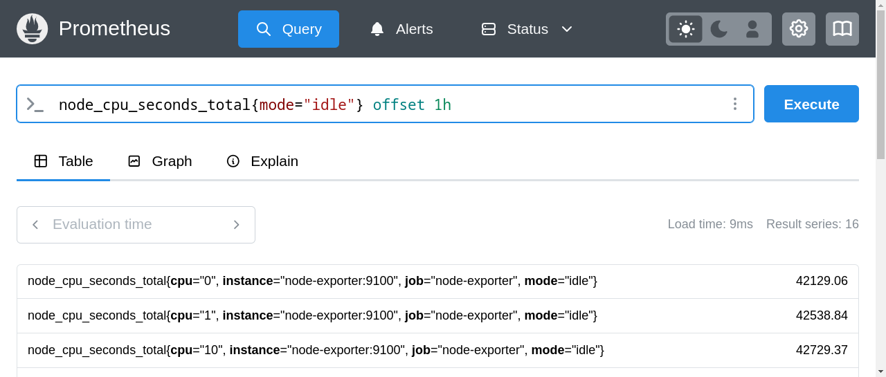886x377 pixels.
Task: Click the Status chevron arrow
Action: 567,29
